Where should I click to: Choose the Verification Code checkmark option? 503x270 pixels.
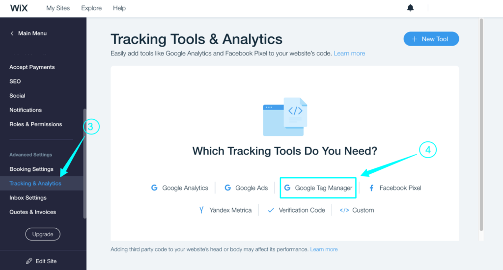pyautogui.click(x=271, y=210)
